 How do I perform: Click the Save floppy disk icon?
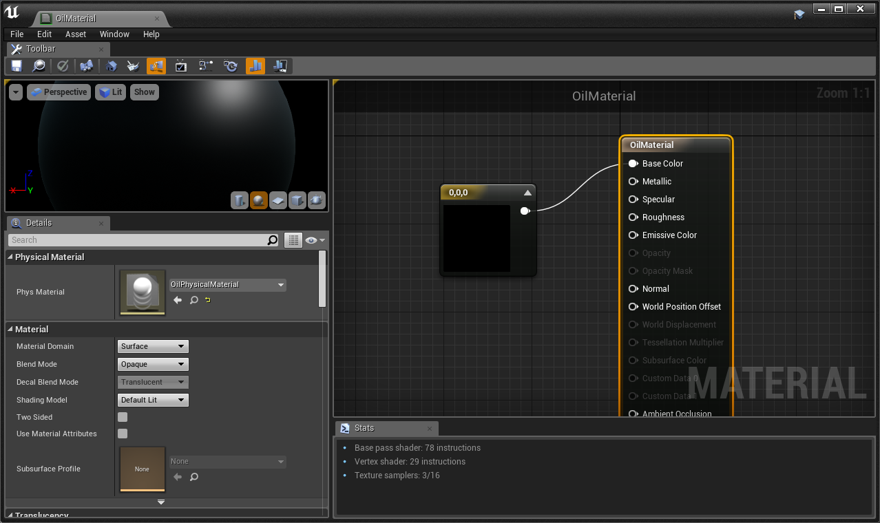[x=17, y=66]
